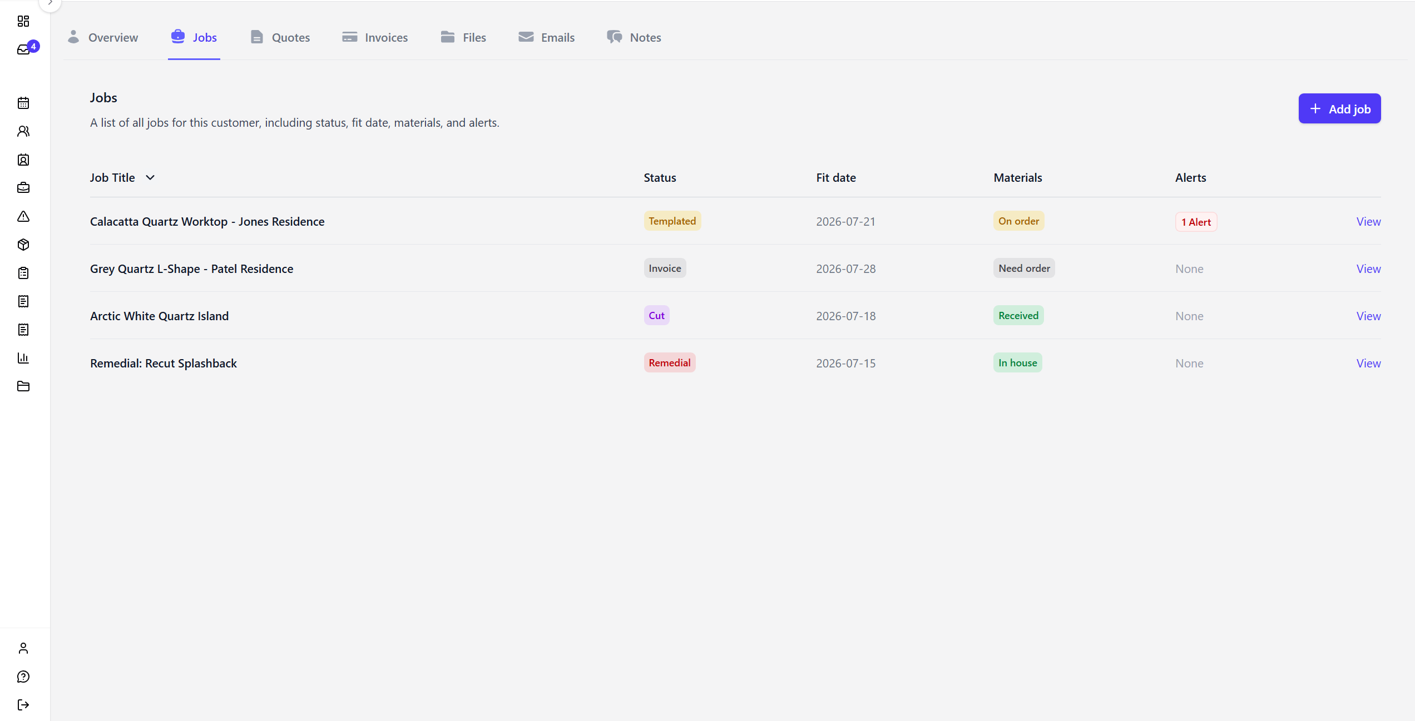Open the inbox icon with 4 badge
The image size is (1415, 721).
click(23, 49)
